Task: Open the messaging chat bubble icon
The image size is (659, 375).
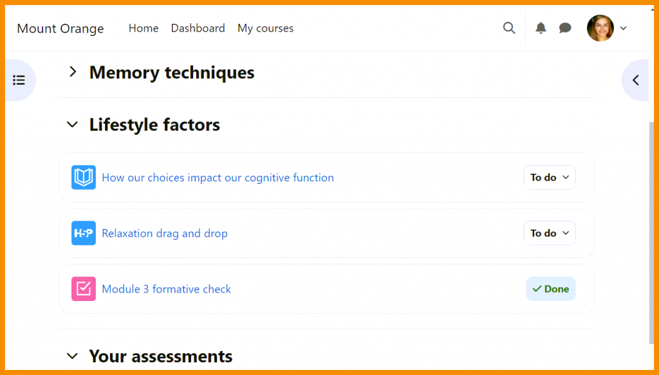Action: (x=565, y=28)
